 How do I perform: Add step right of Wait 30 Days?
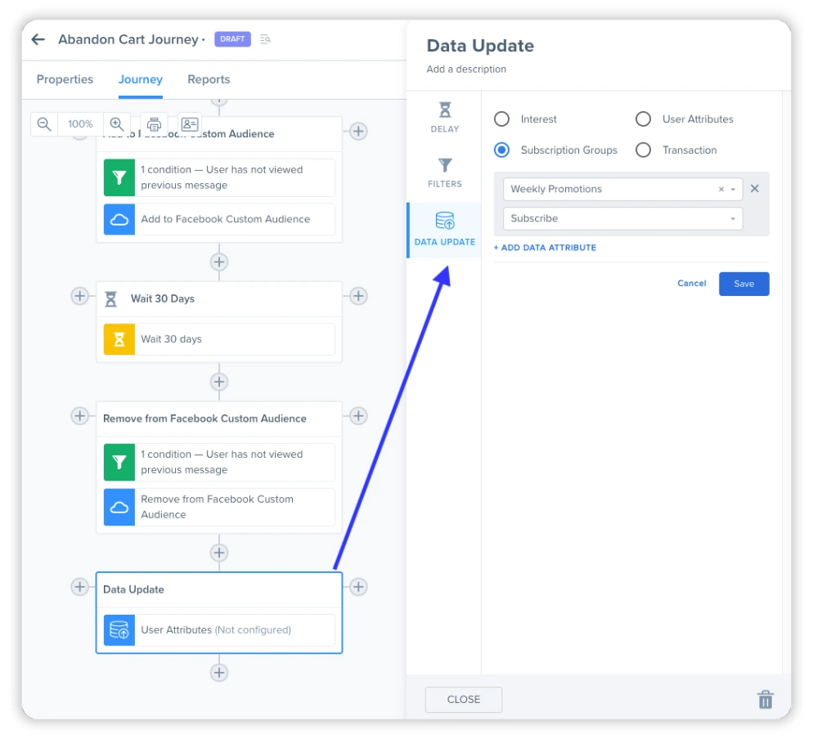[358, 296]
